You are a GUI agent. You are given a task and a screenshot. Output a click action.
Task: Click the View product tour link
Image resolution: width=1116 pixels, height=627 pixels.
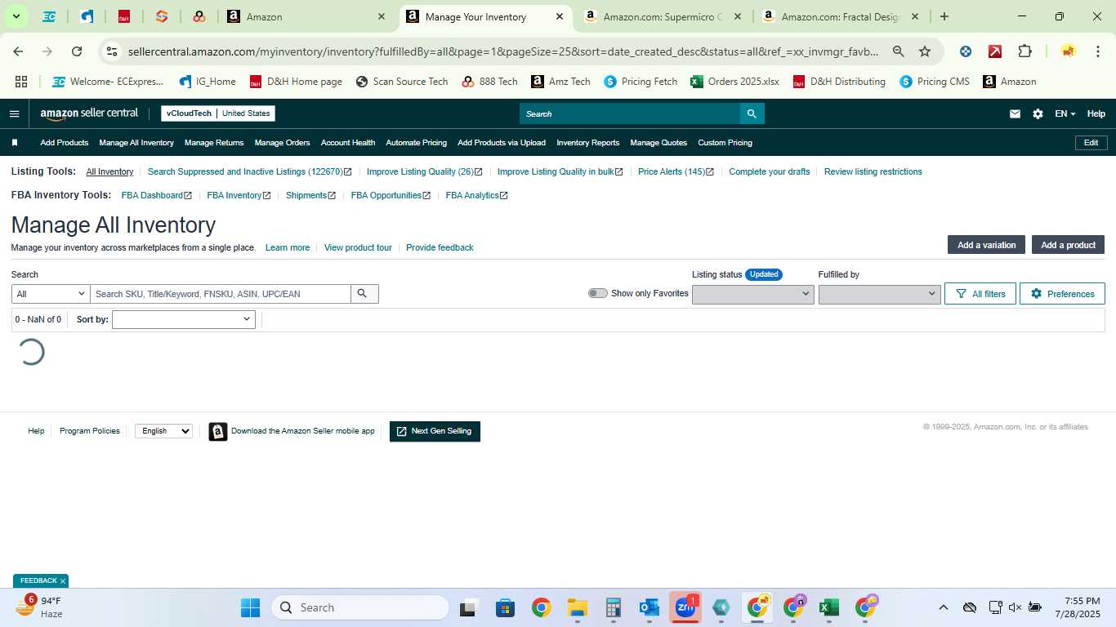(358, 247)
